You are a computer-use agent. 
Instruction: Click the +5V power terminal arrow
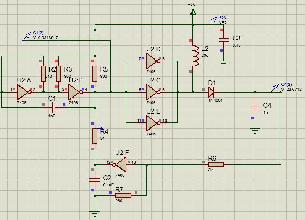[193, 12]
